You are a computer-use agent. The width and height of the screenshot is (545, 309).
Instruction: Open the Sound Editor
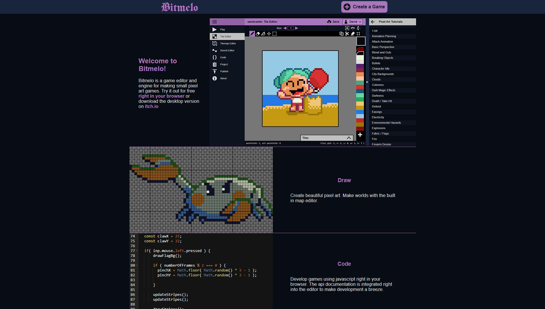(227, 50)
